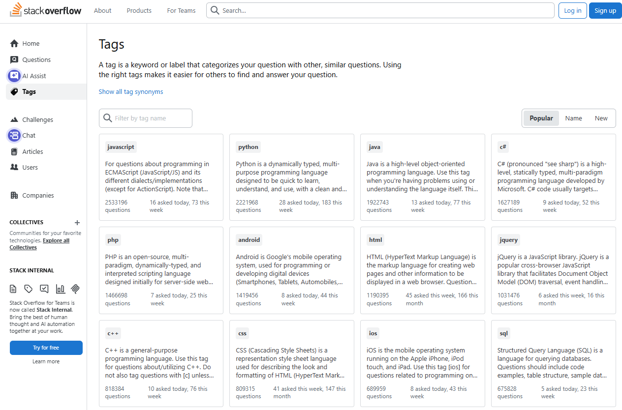Click the paperclip icon under Stack Internal

75,289
